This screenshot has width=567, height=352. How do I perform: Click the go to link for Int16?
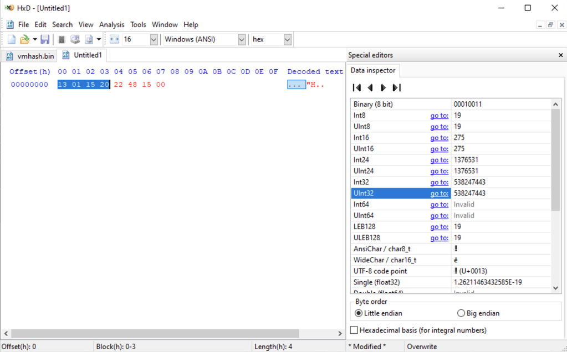coord(439,138)
